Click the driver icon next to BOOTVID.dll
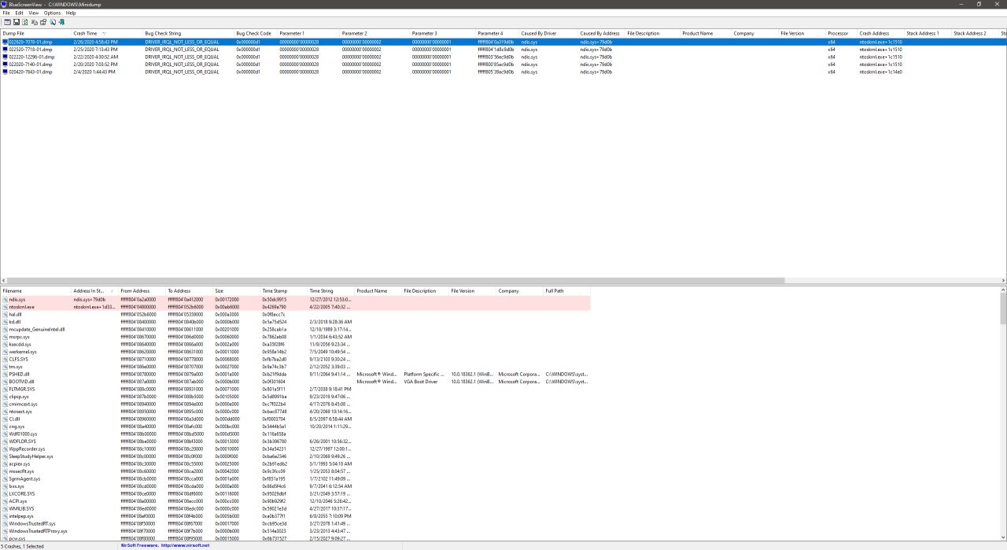This screenshot has width=1007, height=550. (x=6, y=382)
